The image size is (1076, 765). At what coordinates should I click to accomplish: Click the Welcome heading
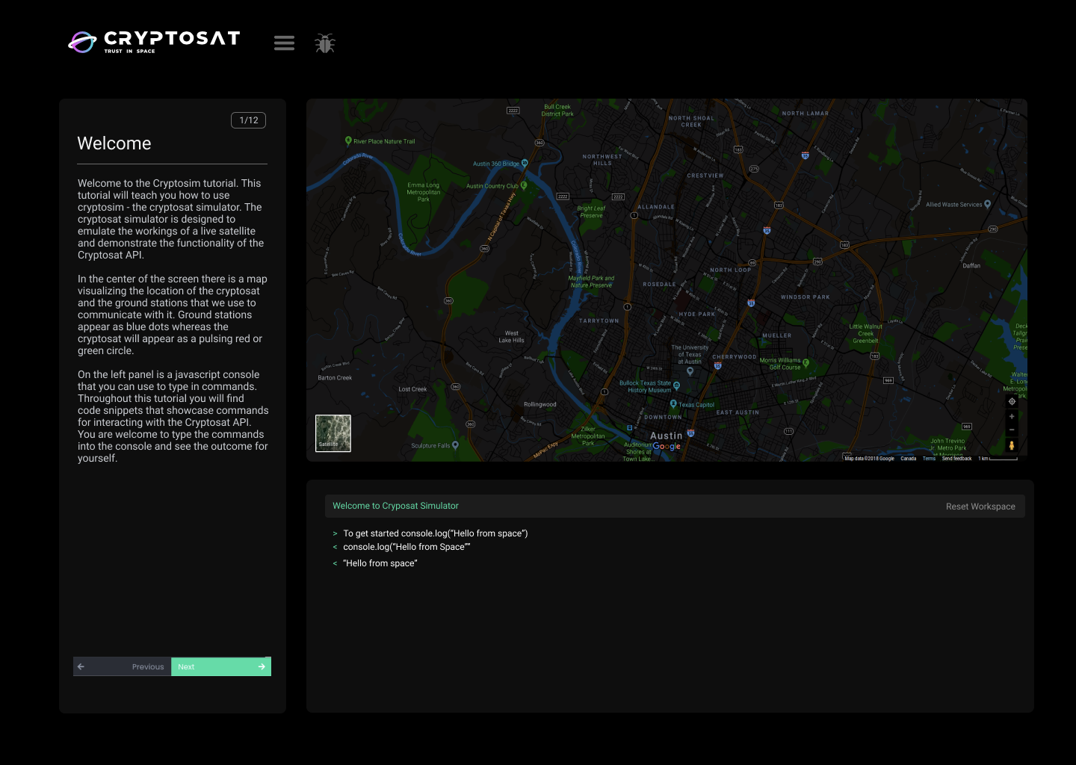[x=114, y=143]
